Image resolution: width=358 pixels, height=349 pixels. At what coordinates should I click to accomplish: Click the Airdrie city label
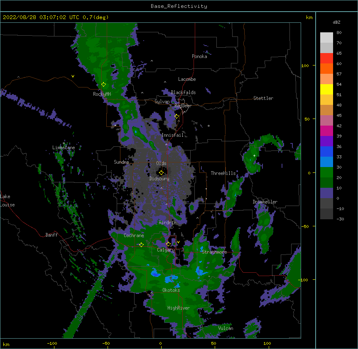168,223
